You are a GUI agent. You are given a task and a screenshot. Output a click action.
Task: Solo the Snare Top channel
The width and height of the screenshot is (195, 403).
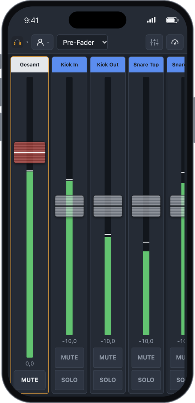(x=146, y=380)
